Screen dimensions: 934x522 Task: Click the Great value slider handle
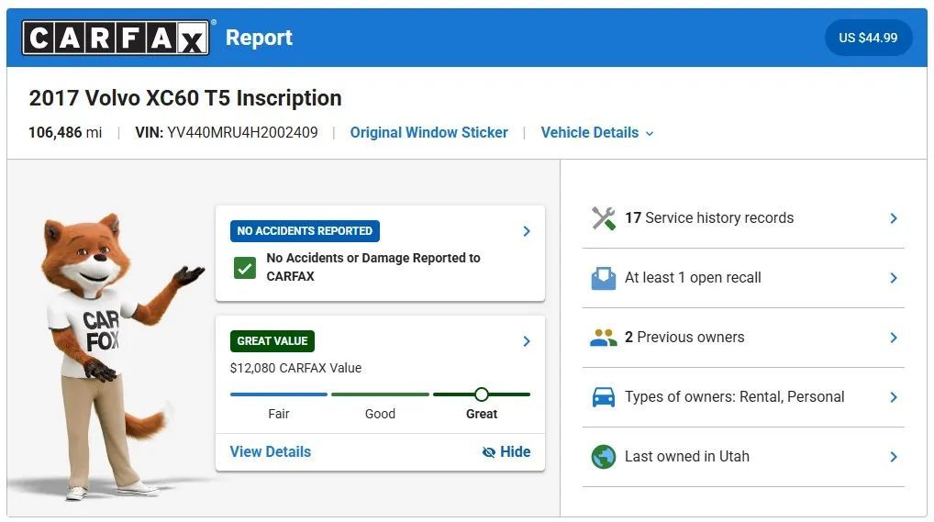[x=481, y=394]
